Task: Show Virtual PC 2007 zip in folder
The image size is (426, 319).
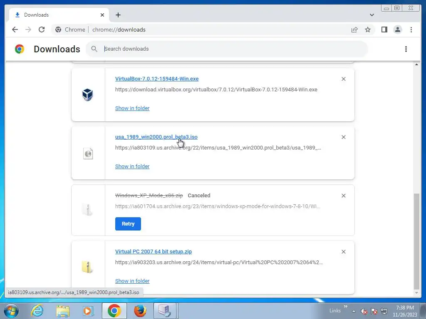Action: (x=132, y=281)
